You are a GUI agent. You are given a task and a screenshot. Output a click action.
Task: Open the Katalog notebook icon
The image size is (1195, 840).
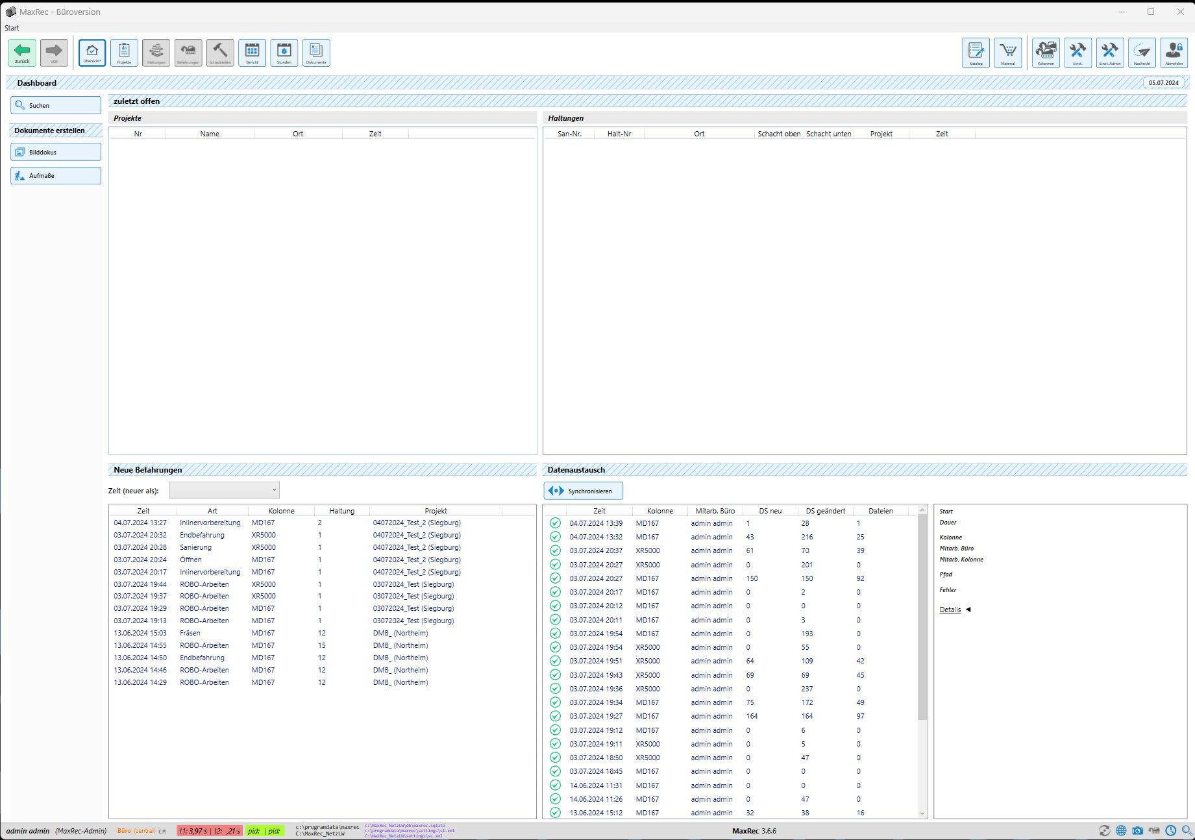pos(976,53)
